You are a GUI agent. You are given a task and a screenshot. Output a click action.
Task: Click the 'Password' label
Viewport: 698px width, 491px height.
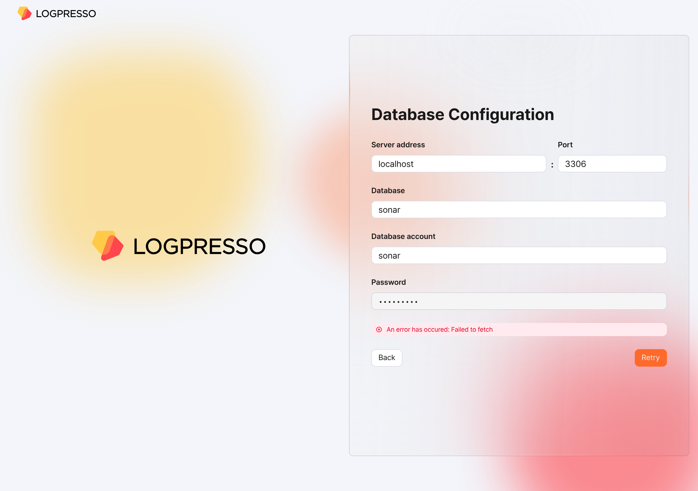click(388, 282)
